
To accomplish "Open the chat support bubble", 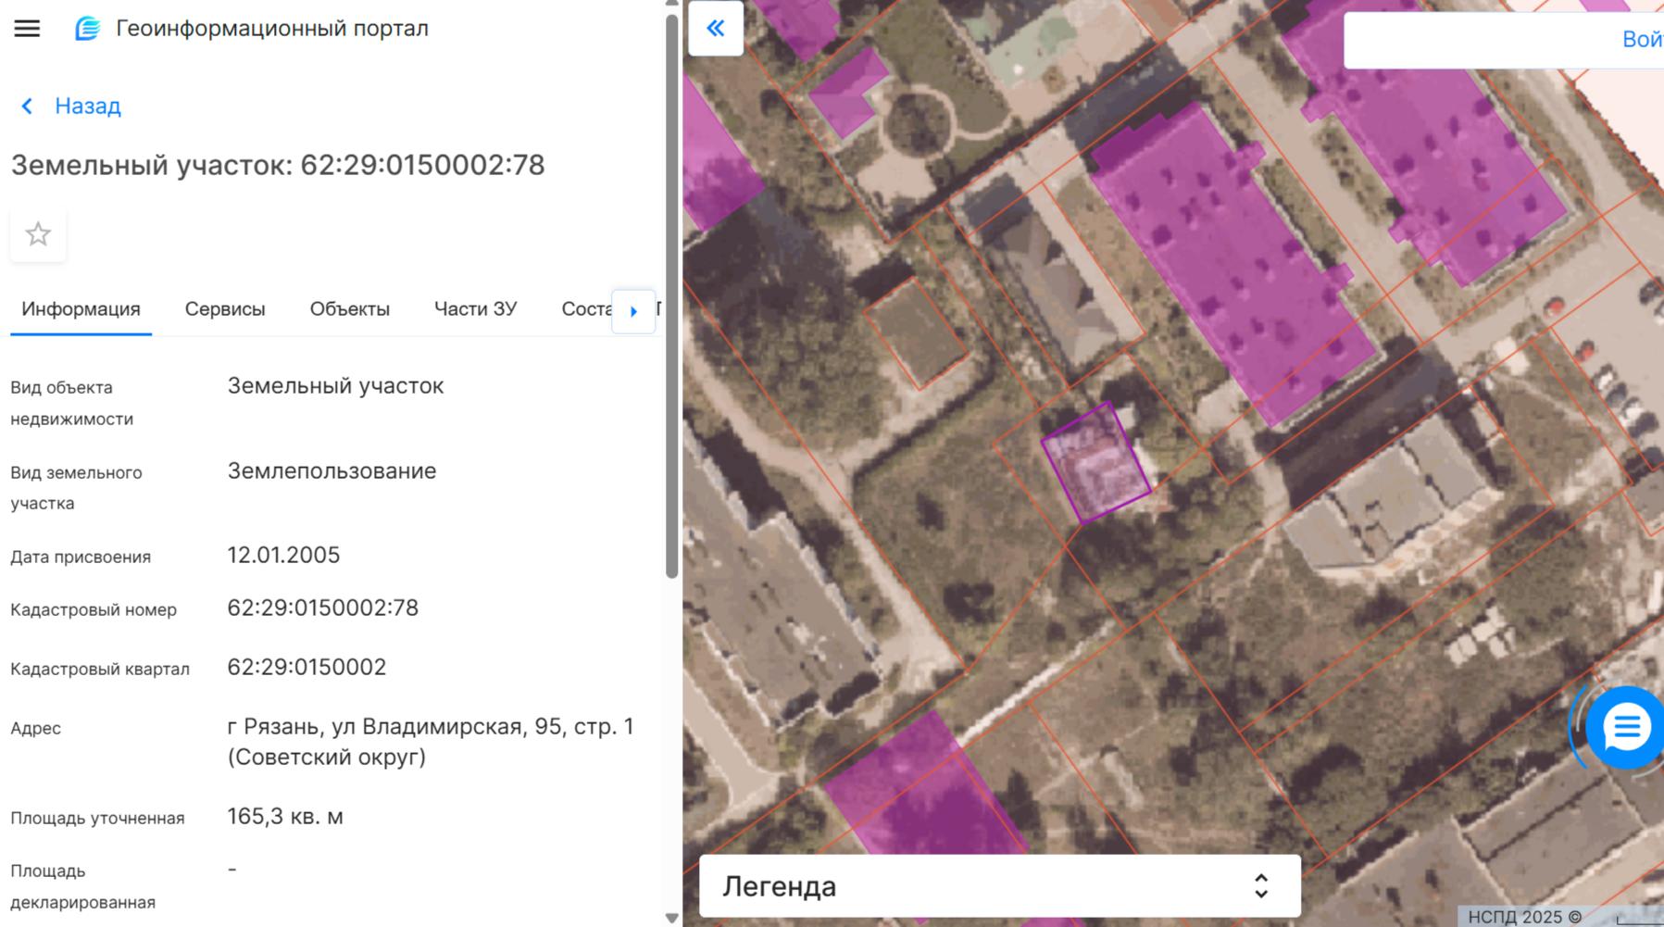I will point(1625,728).
